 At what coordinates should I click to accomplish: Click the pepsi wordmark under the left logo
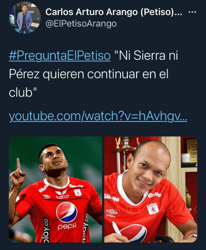[x=67, y=226]
